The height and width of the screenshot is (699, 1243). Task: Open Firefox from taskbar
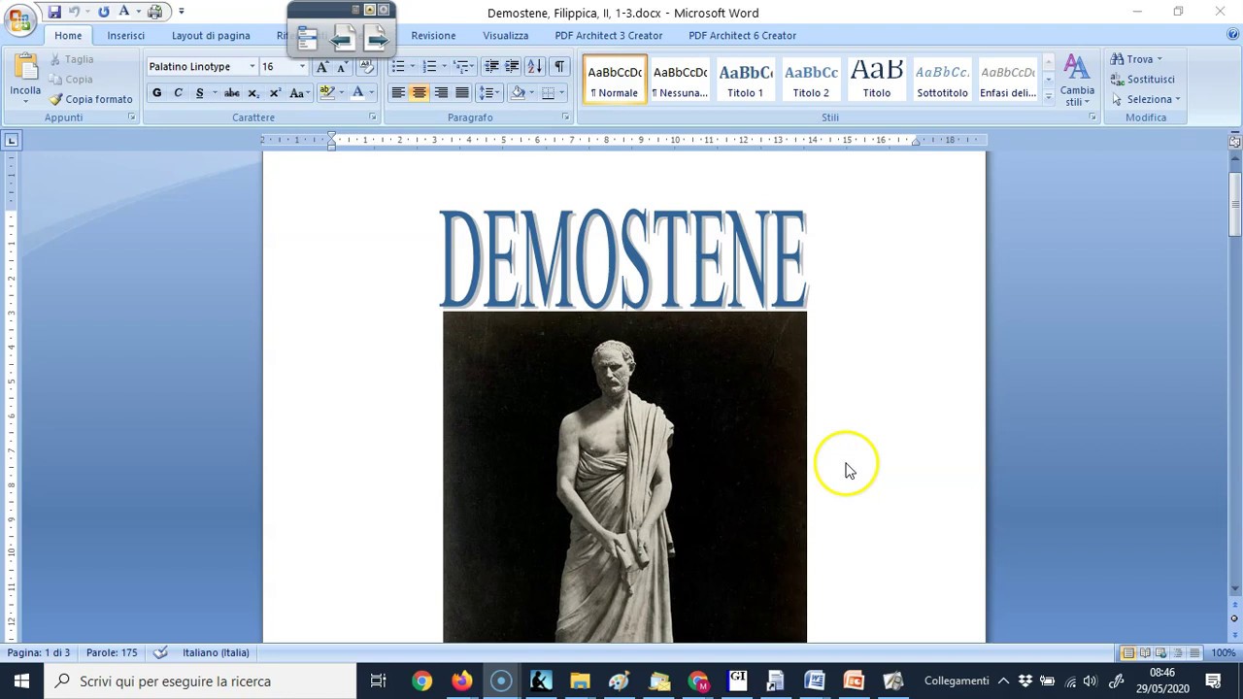(x=461, y=681)
